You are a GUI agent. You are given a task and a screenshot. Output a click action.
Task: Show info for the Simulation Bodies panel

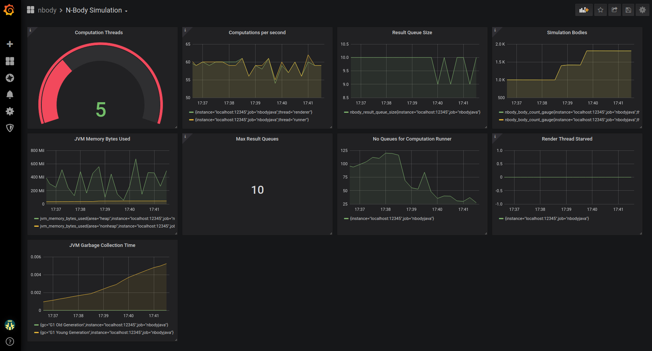click(x=495, y=30)
